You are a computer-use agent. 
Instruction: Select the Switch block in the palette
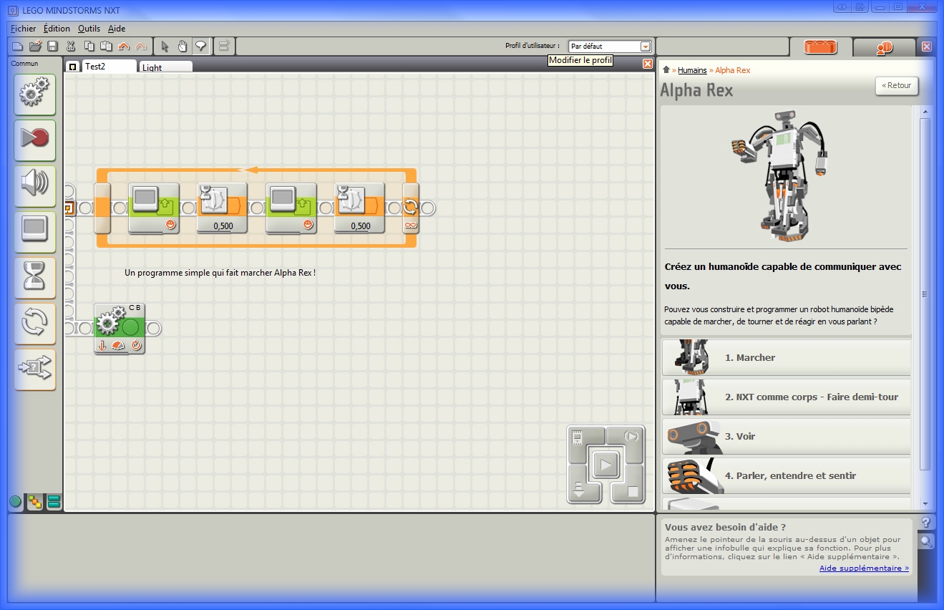pyautogui.click(x=34, y=369)
